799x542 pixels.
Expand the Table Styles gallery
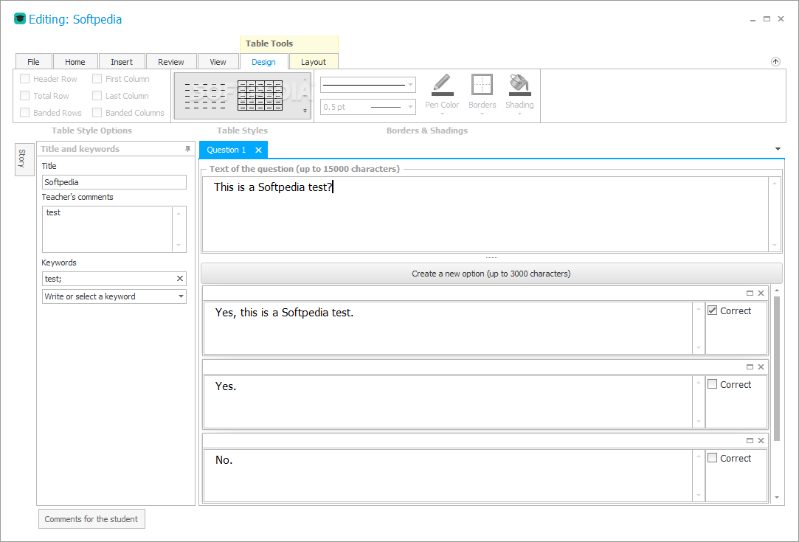click(305, 111)
